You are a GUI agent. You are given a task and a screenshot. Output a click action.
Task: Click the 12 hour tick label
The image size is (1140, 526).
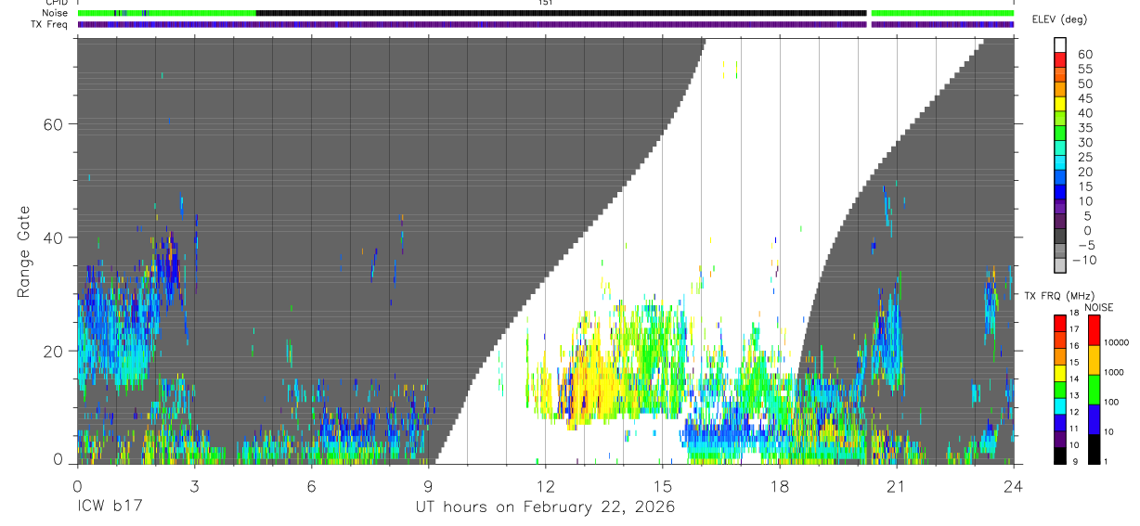[x=545, y=486]
